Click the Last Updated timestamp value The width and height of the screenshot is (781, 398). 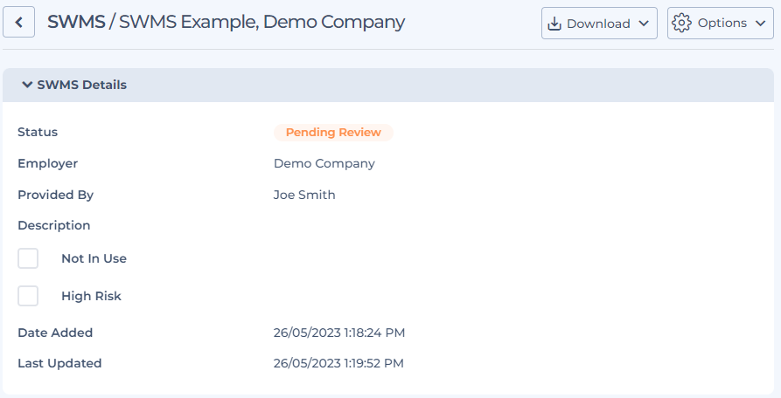pyautogui.click(x=338, y=363)
